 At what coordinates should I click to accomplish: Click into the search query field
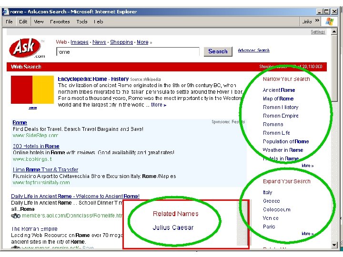click(x=128, y=52)
